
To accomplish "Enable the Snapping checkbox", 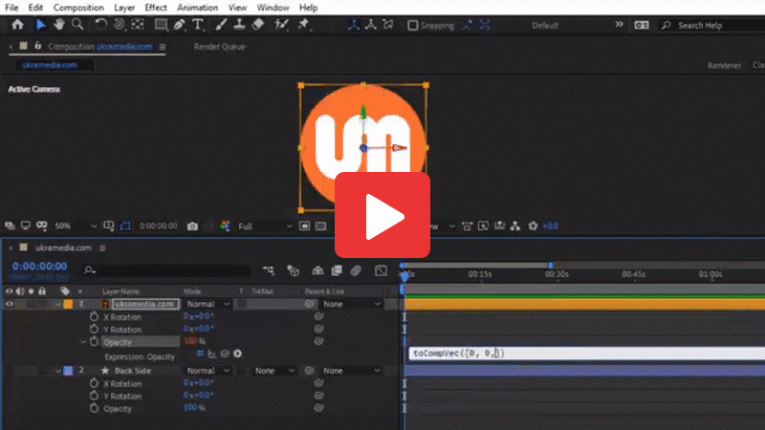I will pos(413,26).
